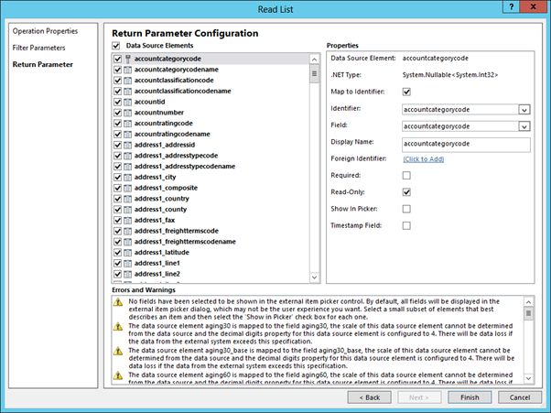Screen dimensions: 551x413
Task: Uncheck the accountid element checkbox
Action: [117, 102]
